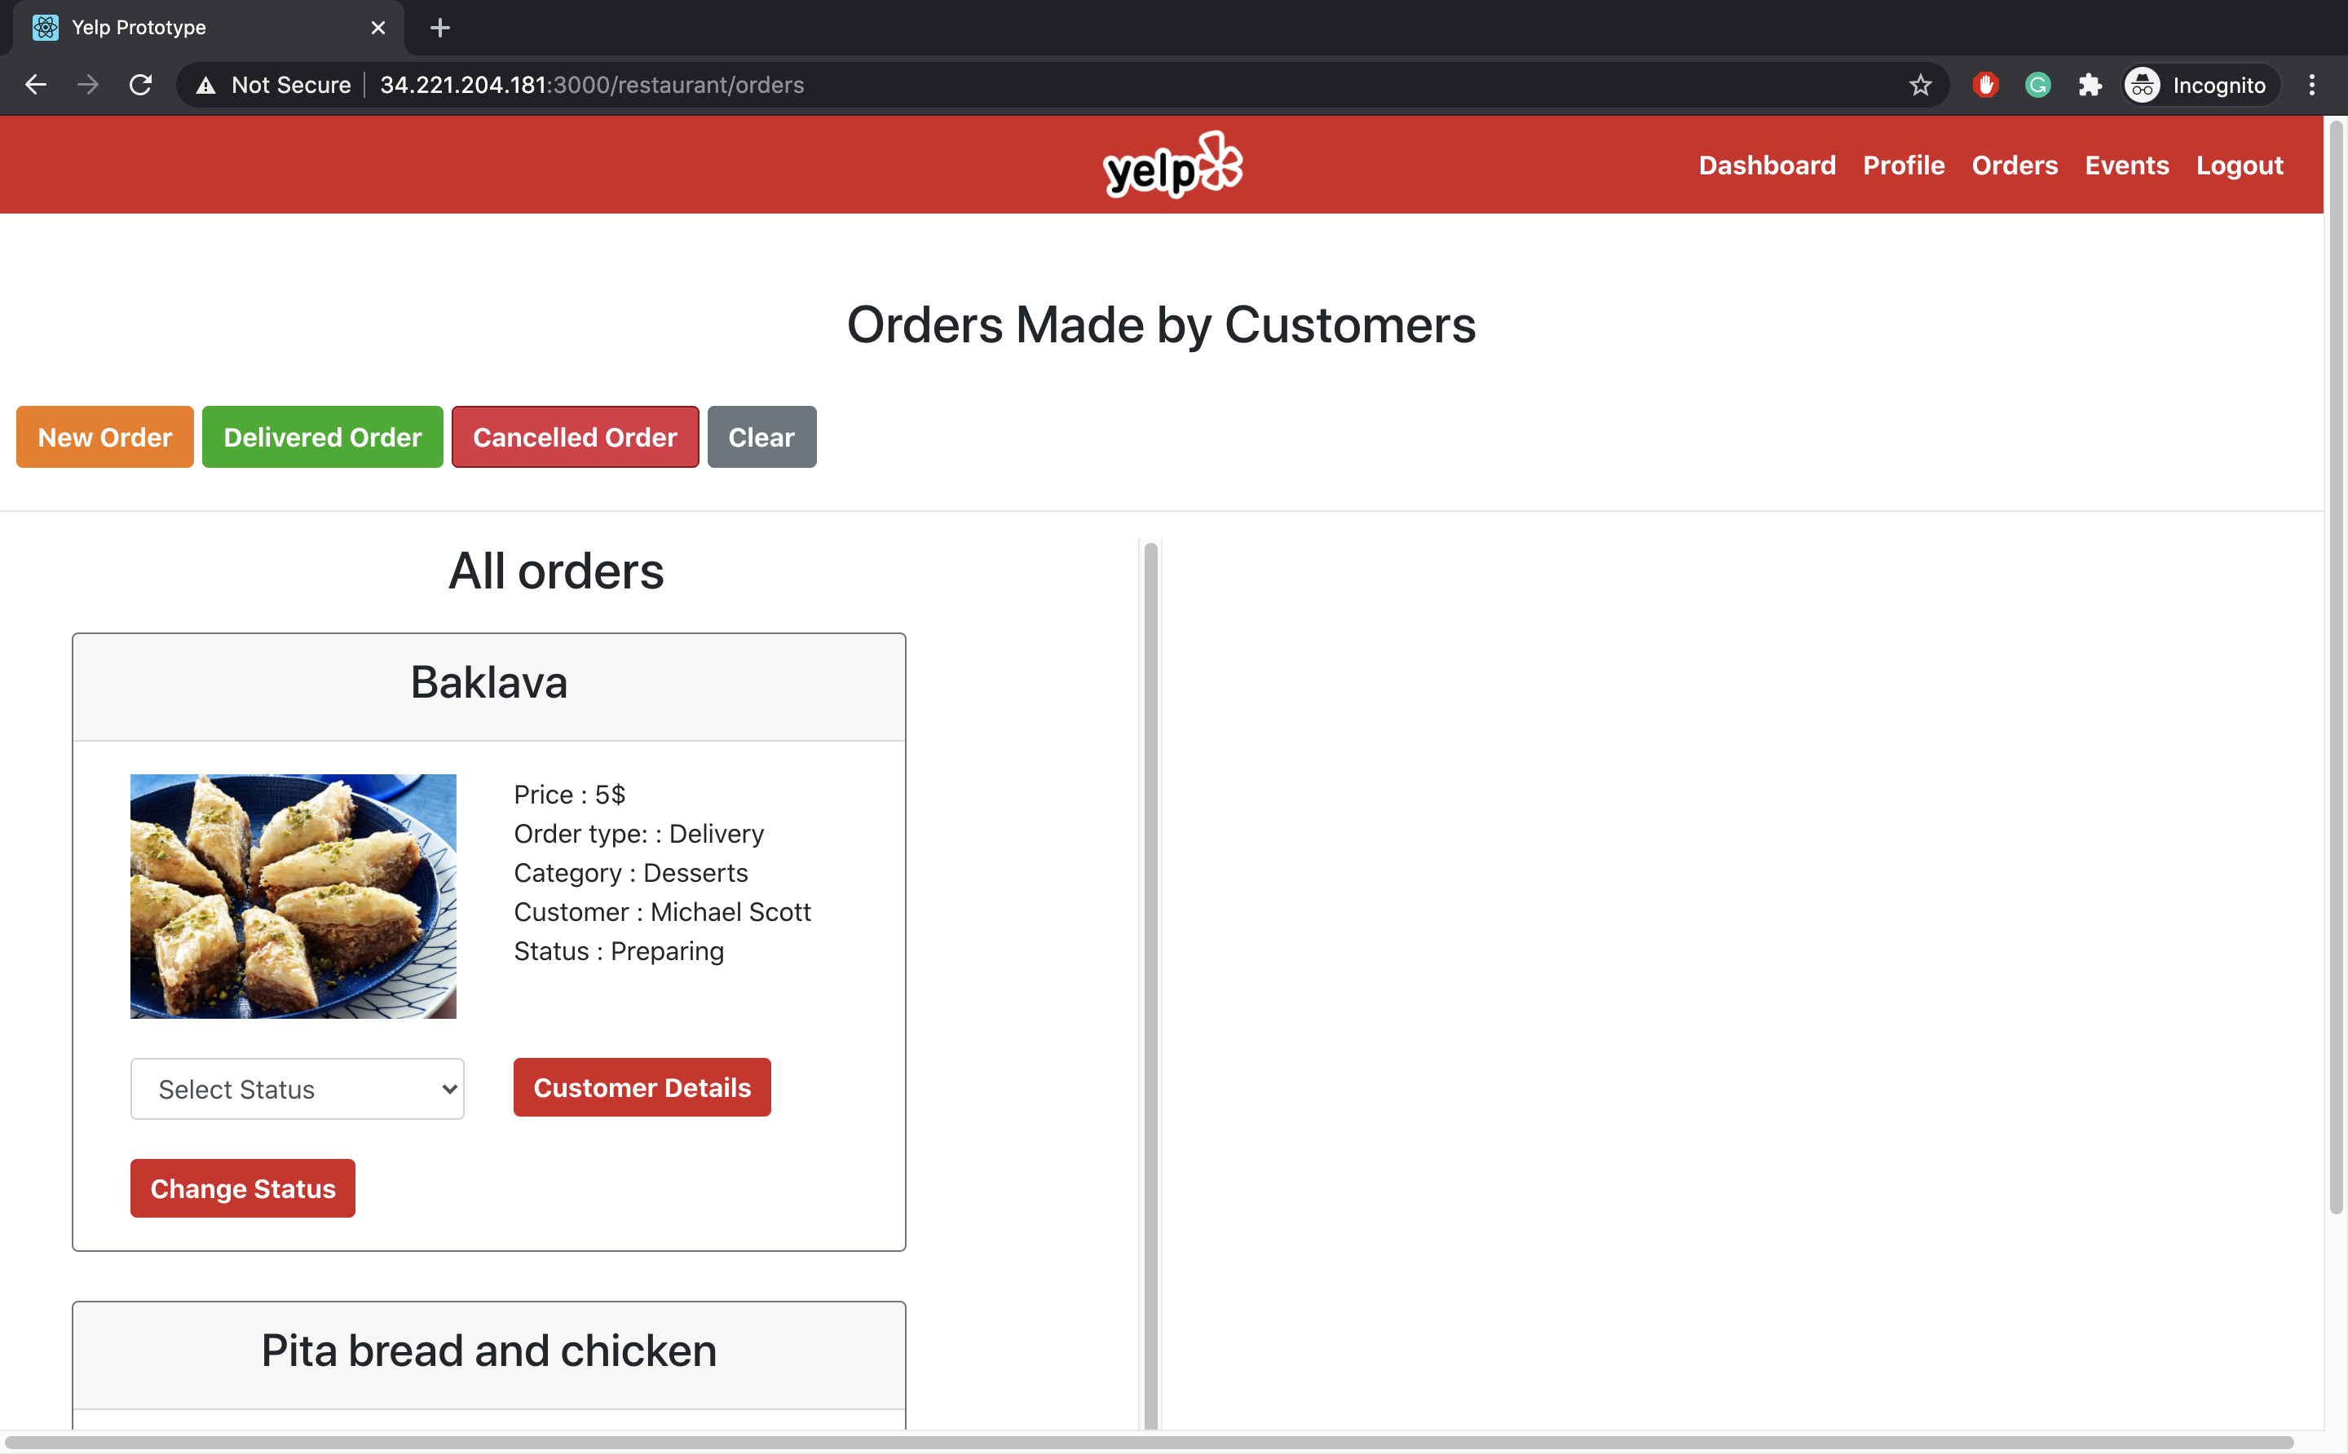Filter by New Order button
This screenshot has height=1454, width=2348.
[105, 437]
